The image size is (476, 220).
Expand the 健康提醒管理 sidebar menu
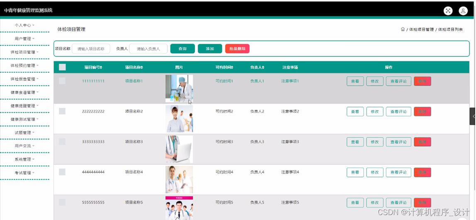pos(24,106)
